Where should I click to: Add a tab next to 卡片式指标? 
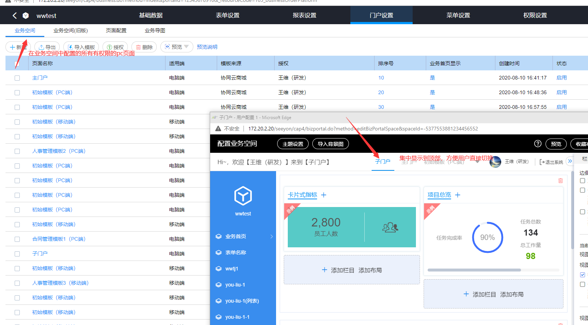(324, 195)
